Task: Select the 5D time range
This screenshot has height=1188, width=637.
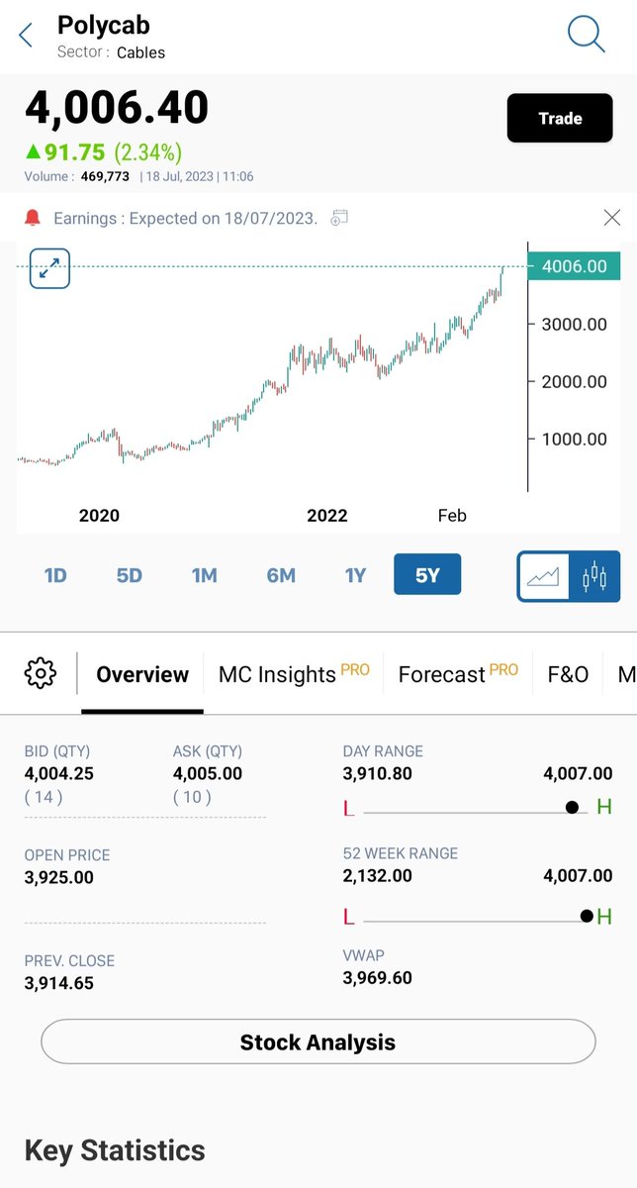Action: (130, 575)
